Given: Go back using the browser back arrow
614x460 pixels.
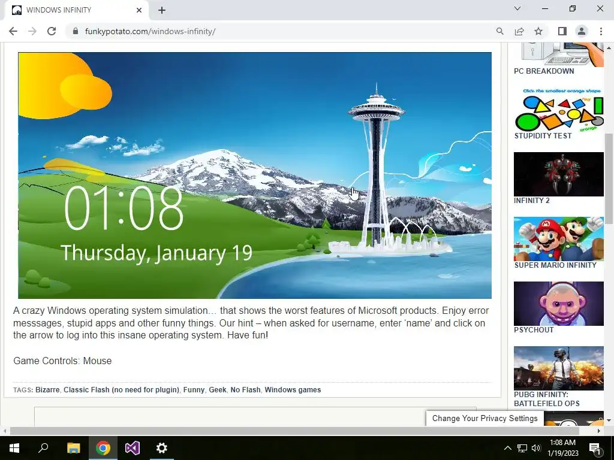Looking at the screenshot, I should pos(13,31).
